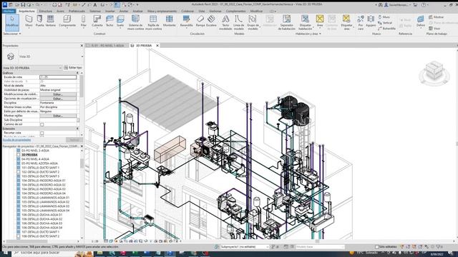The height and width of the screenshot is (257, 458).
Task: Toggle the checkbox beside 107-DETALLE-DUCTO SANIT 1
Action: [x=19, y=232]
